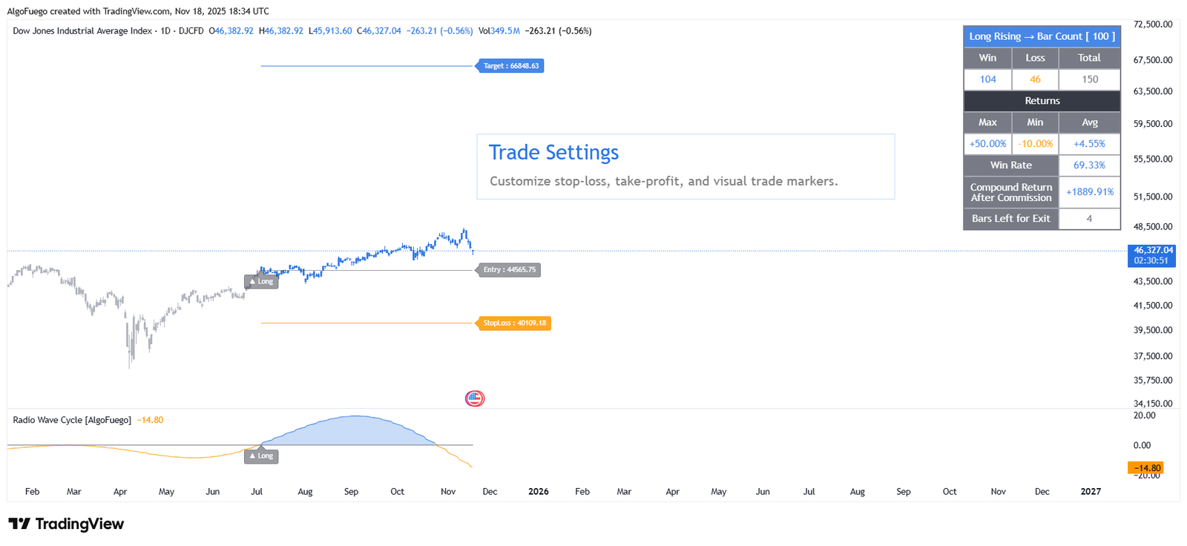The width and height of the screenshot is (1187, 546).
Task: Click the Long marker in Radio Wave pane
Action: (261, 456)
